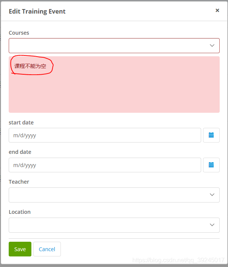Viewport: 228px width, 267px height.
Task: Click the 课程不能为空 error message text
Action: [30, 66]
